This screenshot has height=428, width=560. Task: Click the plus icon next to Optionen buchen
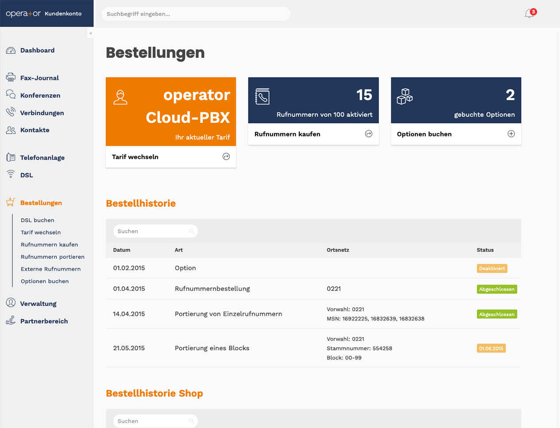coord(511,134)
